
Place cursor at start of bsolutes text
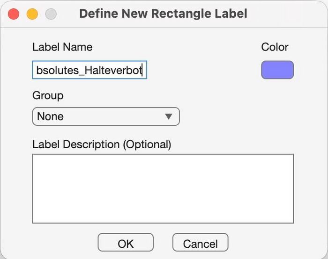[x=37, y=71]
